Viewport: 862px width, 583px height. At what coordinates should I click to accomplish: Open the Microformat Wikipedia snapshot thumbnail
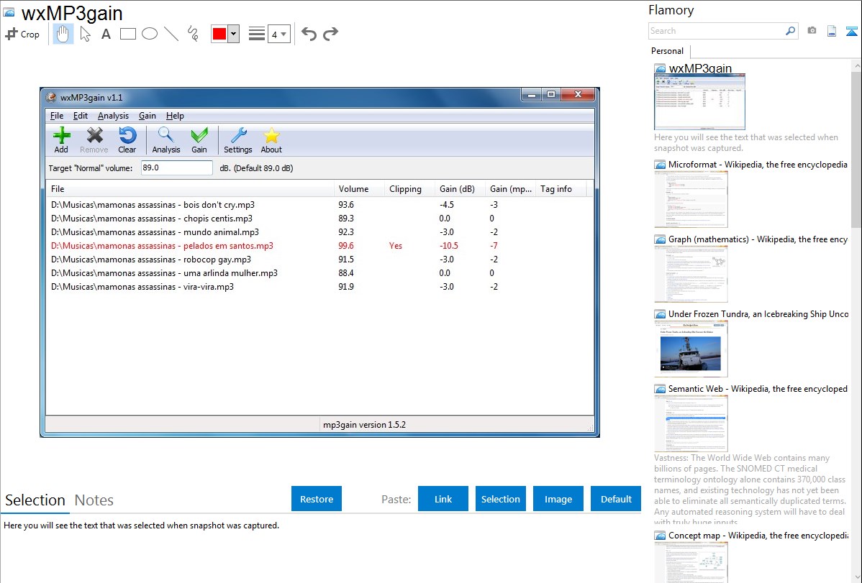tap(691, 199)
